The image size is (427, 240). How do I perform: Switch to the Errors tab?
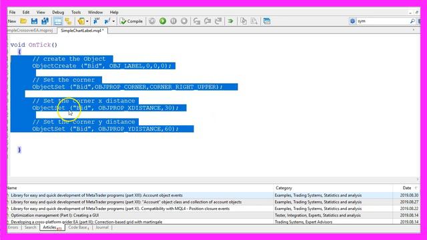(13, 227)
